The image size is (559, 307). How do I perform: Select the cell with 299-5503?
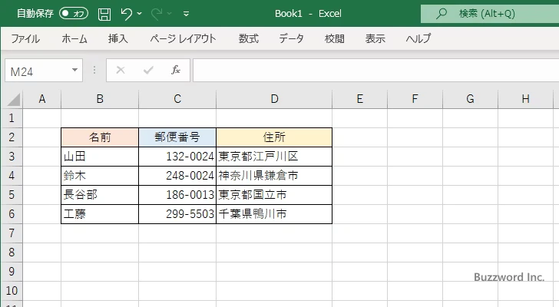(x=177, y=214)
